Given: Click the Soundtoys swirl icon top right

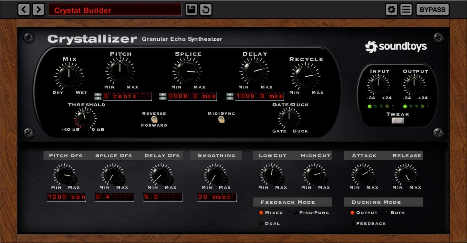Looking at the screenshot, I should pos(391,9).
